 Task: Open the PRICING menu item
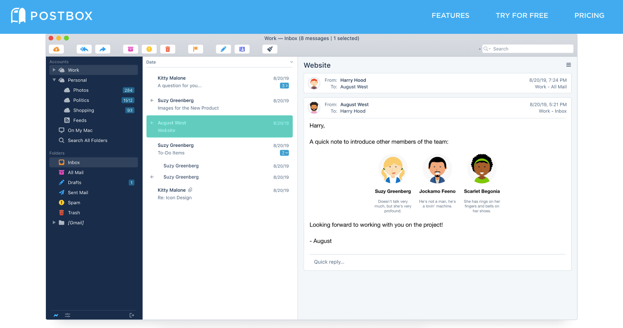click(589, 15)
